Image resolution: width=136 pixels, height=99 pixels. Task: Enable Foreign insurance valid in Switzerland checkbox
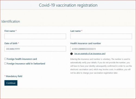(5, 64)
